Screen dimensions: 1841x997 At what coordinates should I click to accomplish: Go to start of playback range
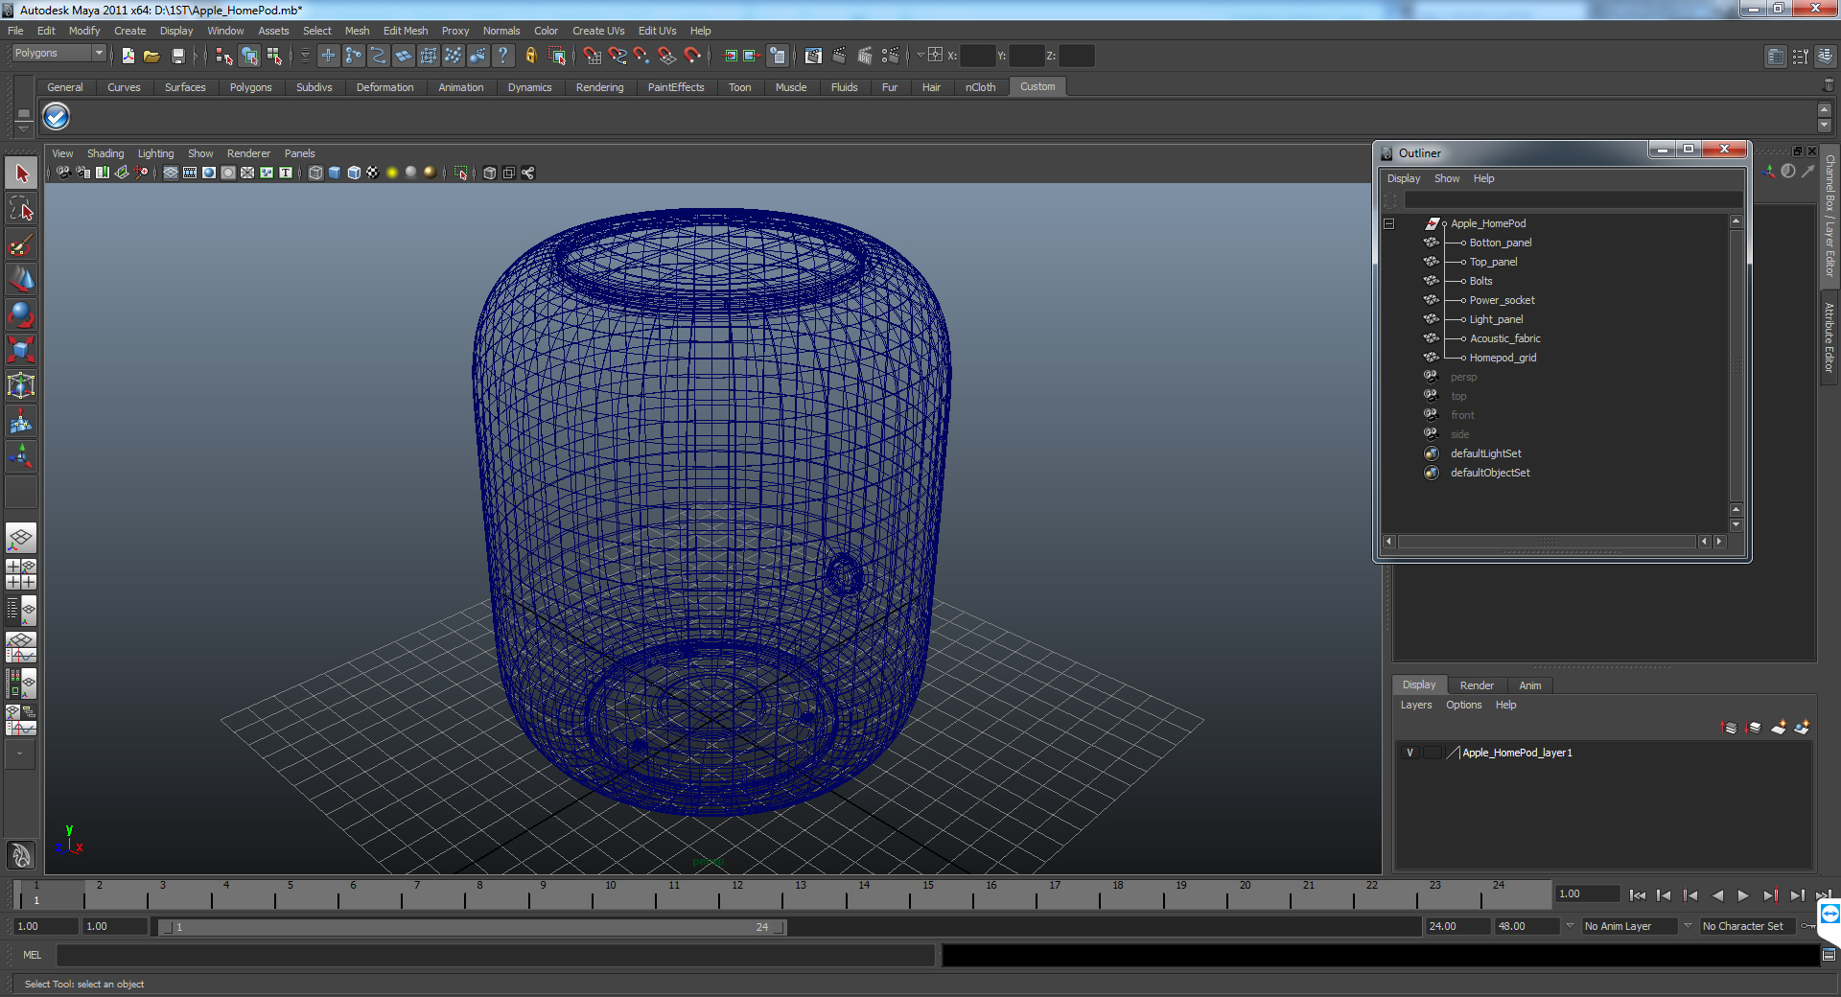coord(1637,895)
